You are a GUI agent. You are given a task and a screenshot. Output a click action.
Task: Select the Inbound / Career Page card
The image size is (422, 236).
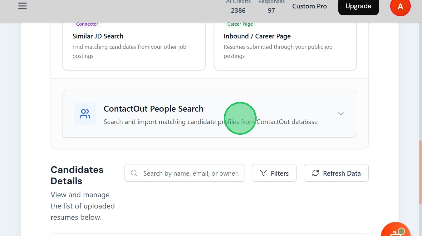285,46
